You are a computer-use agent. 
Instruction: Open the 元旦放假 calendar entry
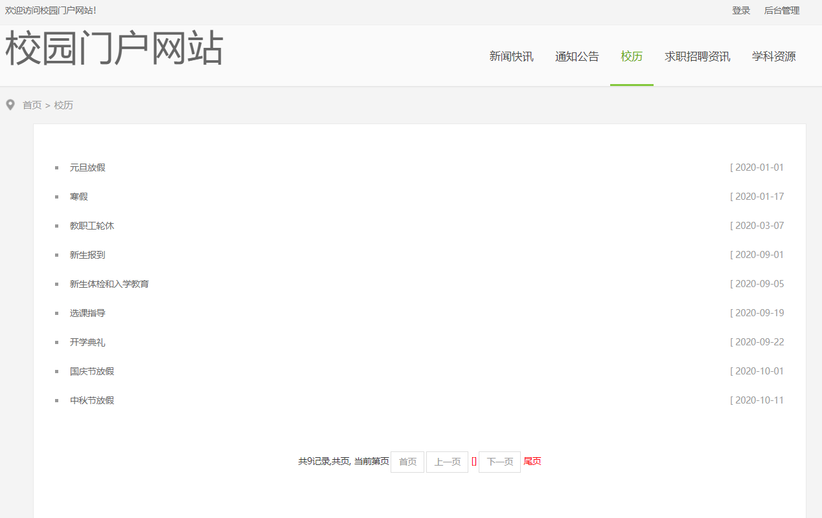(x=87, y=167)
